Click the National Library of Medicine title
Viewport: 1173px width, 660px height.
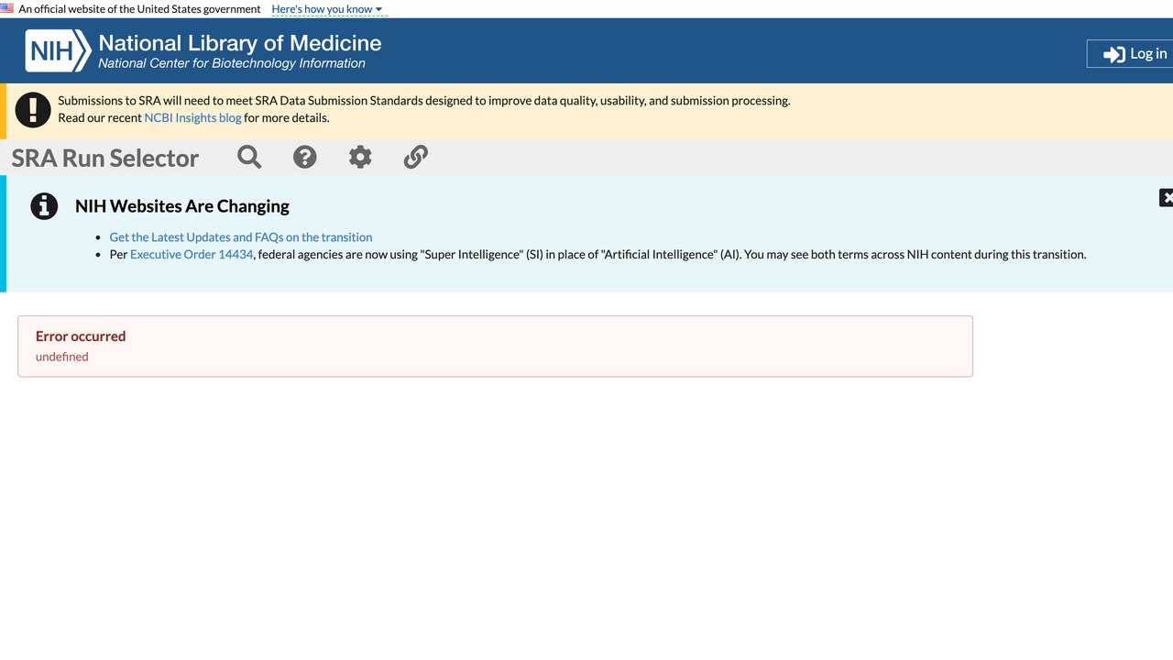pos(240,43)
